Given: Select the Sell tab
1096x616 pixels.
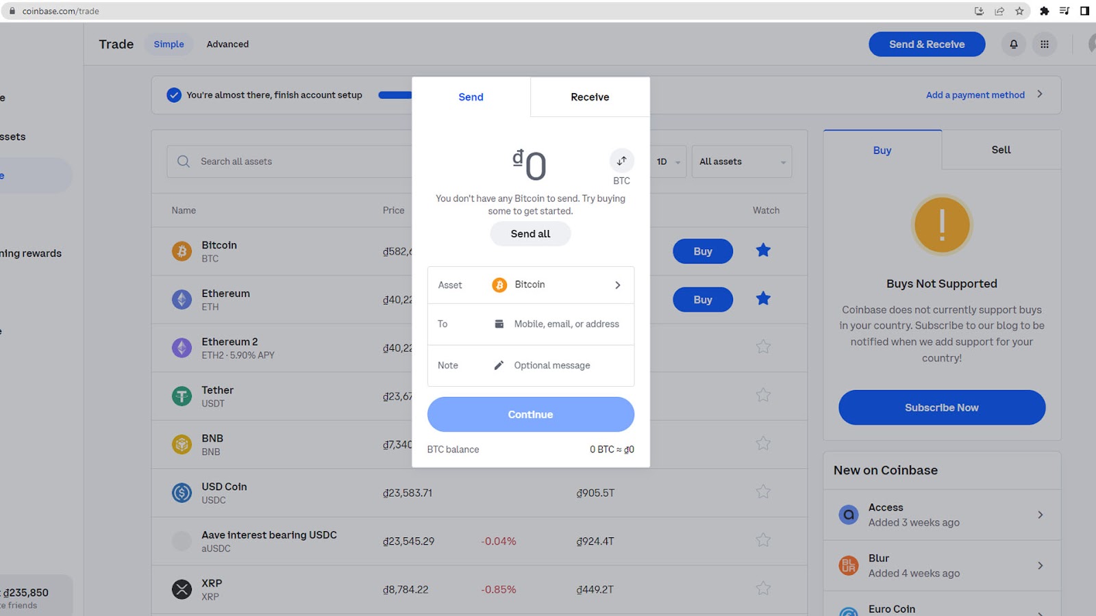Looking at the screenshot, I should (x=1001, y=150).
